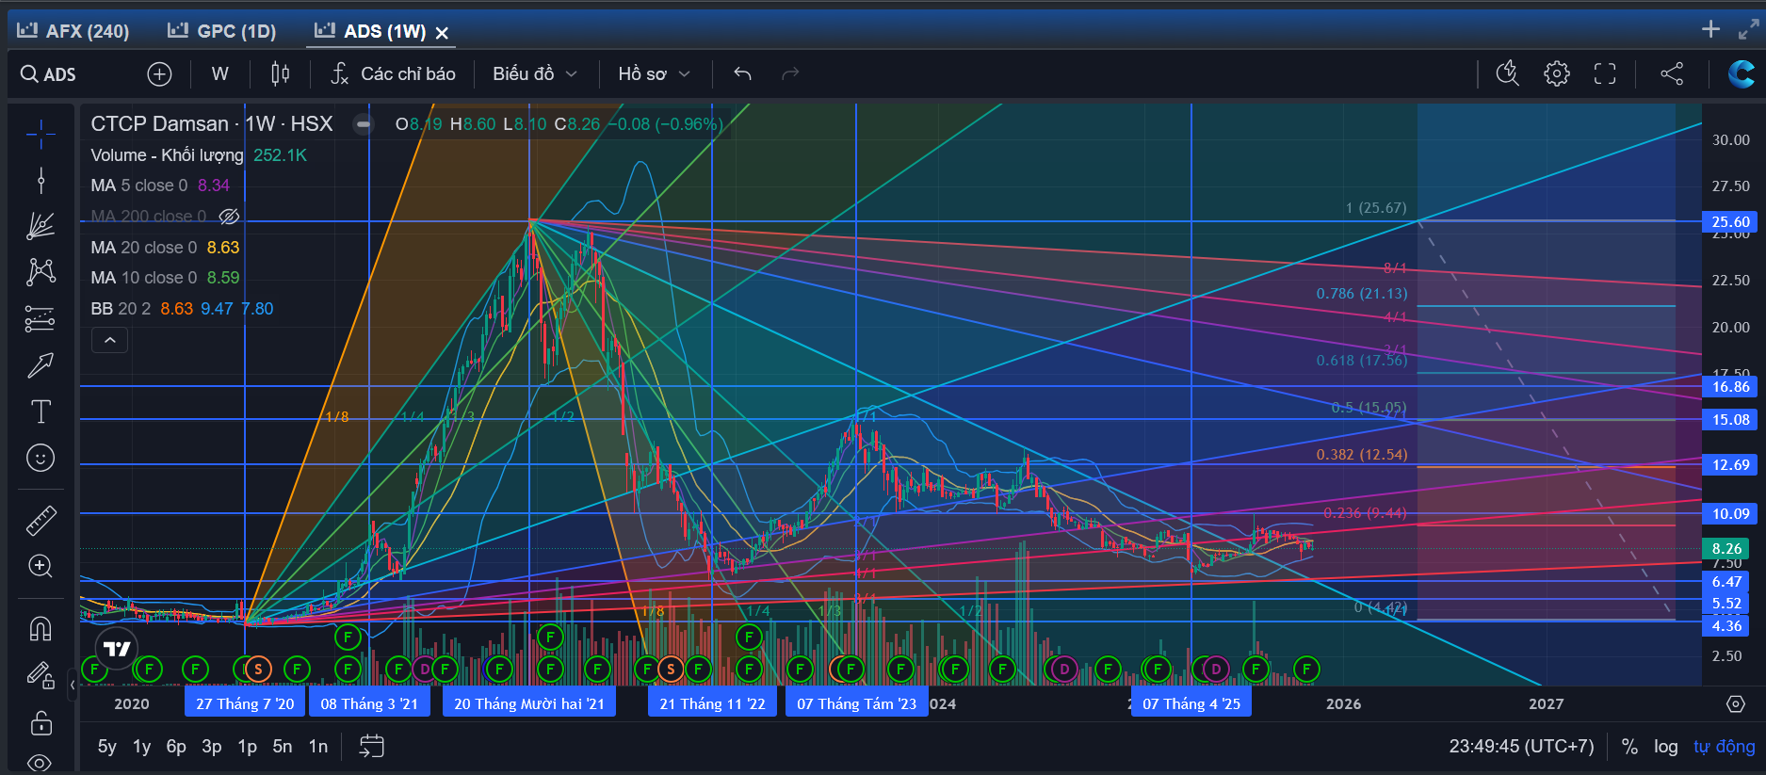
Task: Add a symbol to compare
Action: coord(159,74)
